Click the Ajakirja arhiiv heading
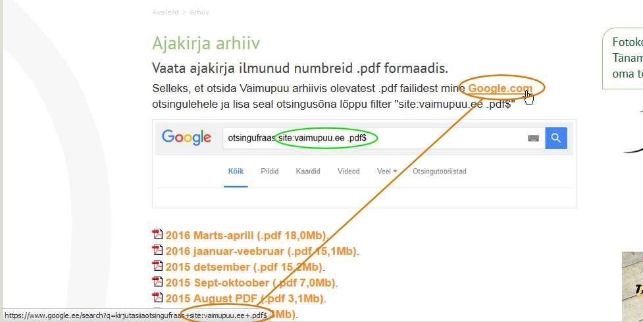Image resolution: width=643 pixels, height=322 pixels. point(206,43)
